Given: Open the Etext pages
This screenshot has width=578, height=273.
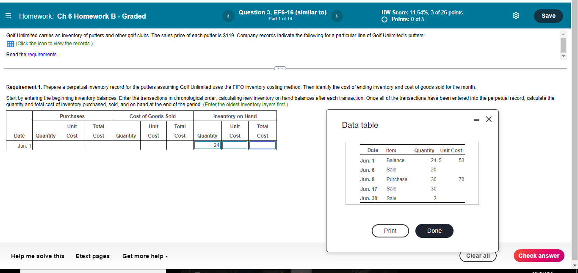Looking at the screenshot, I should (x=92, y=256).
